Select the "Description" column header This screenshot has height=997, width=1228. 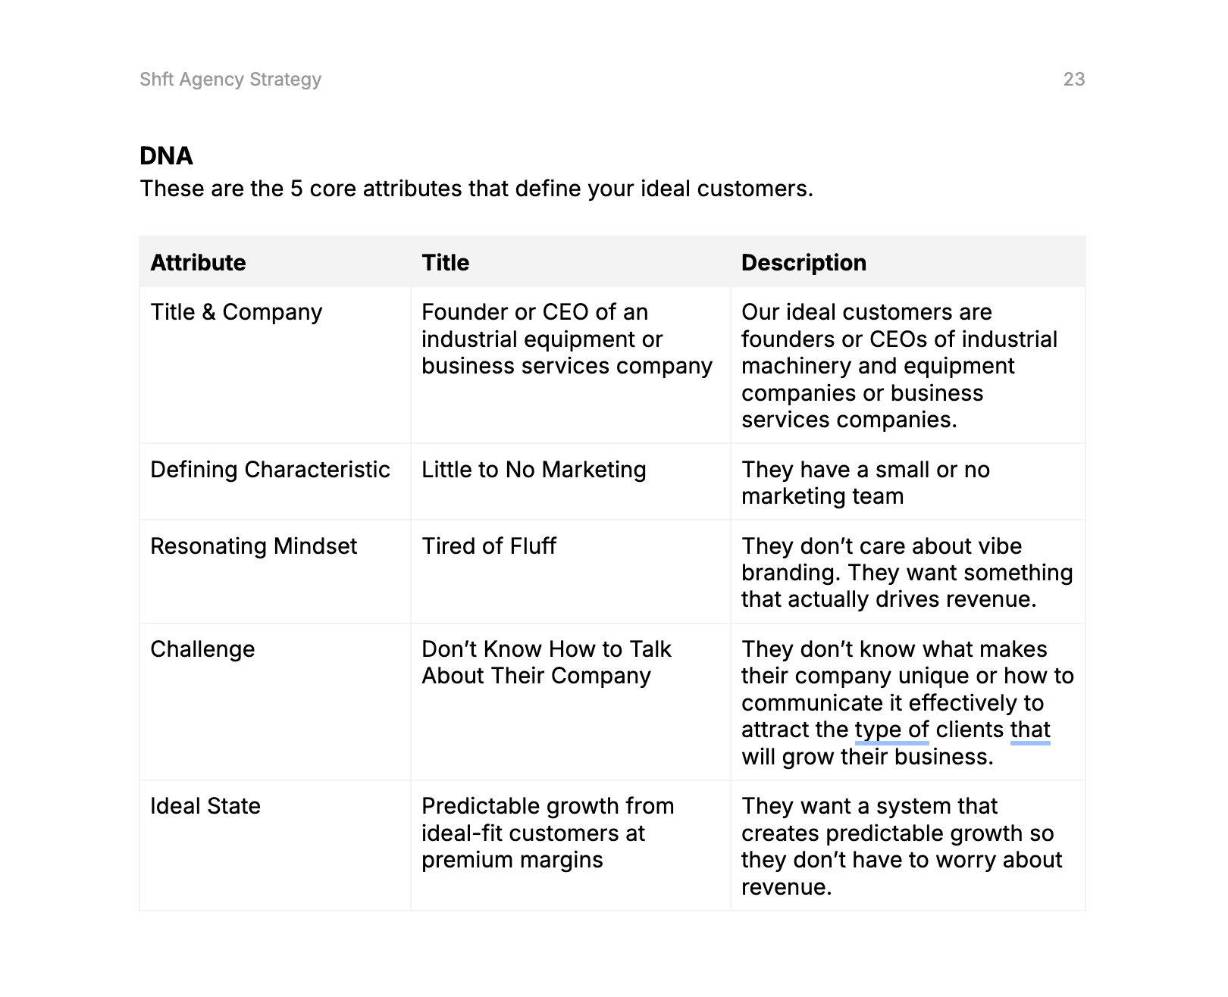click(x=804, y=263)
